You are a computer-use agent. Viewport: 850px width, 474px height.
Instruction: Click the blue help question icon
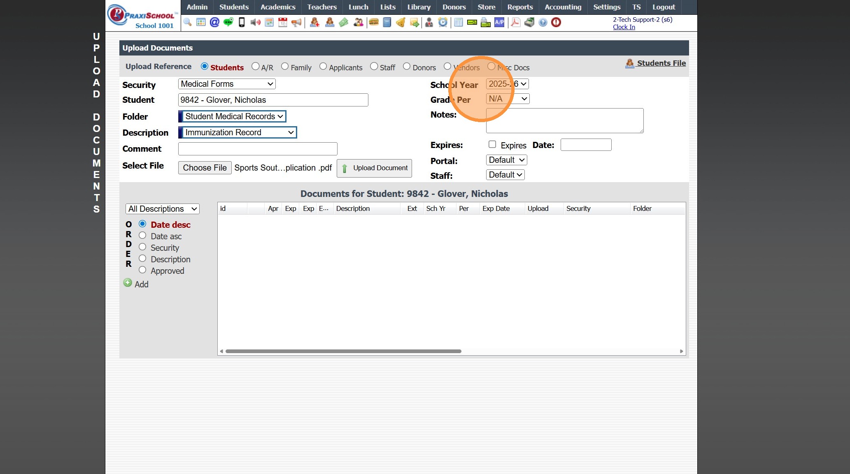543,22
